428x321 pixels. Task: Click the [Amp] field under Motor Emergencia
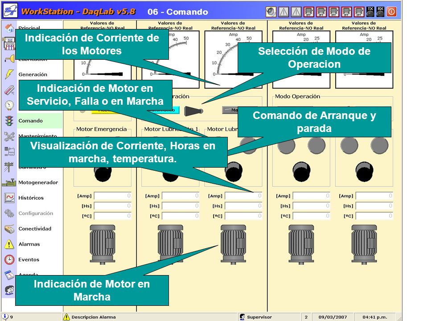coord(113,196)
